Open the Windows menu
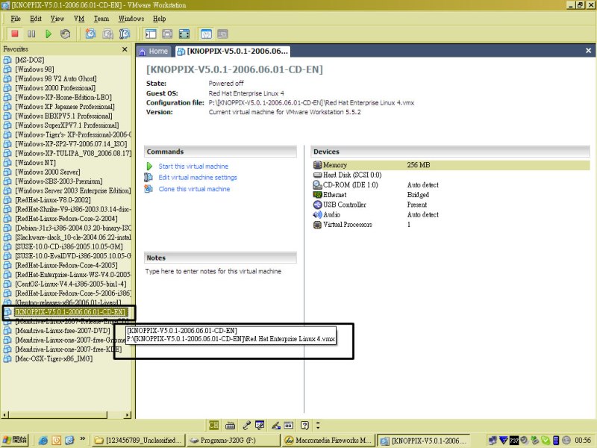Viewport: 597px width, 448px height. (x=131, y=19)
